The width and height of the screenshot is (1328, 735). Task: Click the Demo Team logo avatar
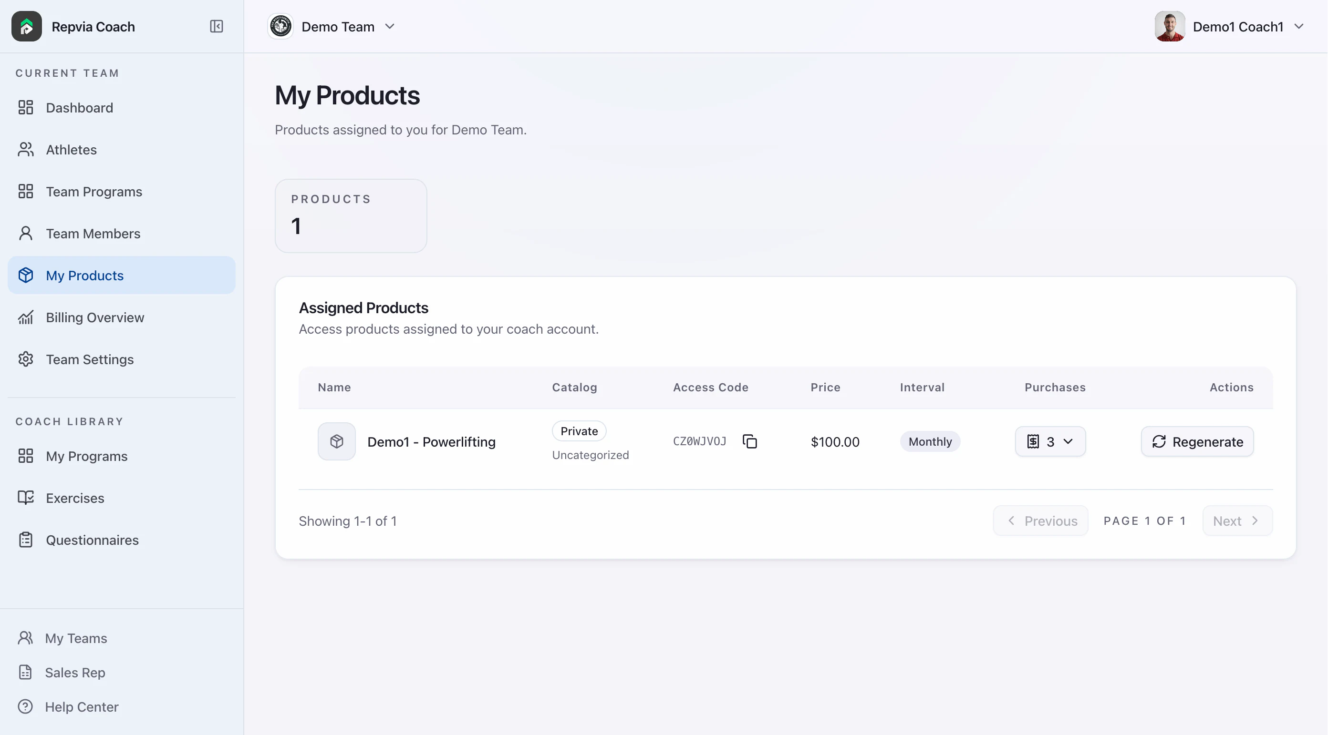pos(280,26)
